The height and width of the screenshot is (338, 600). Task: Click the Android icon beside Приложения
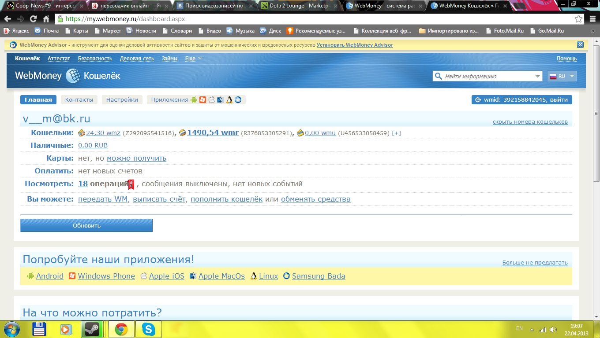click(194, 100)
